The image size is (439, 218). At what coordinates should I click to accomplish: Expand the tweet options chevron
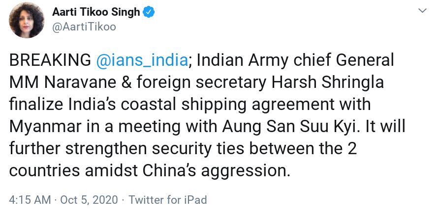click(x=422, y=11)
